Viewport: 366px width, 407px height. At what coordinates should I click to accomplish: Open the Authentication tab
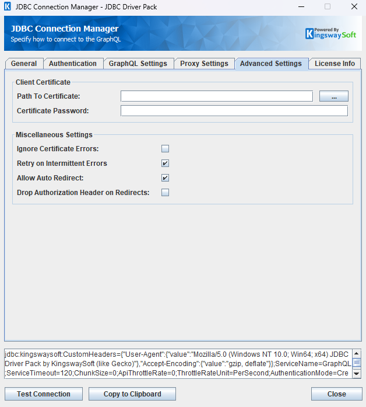[x=73, y=64]
